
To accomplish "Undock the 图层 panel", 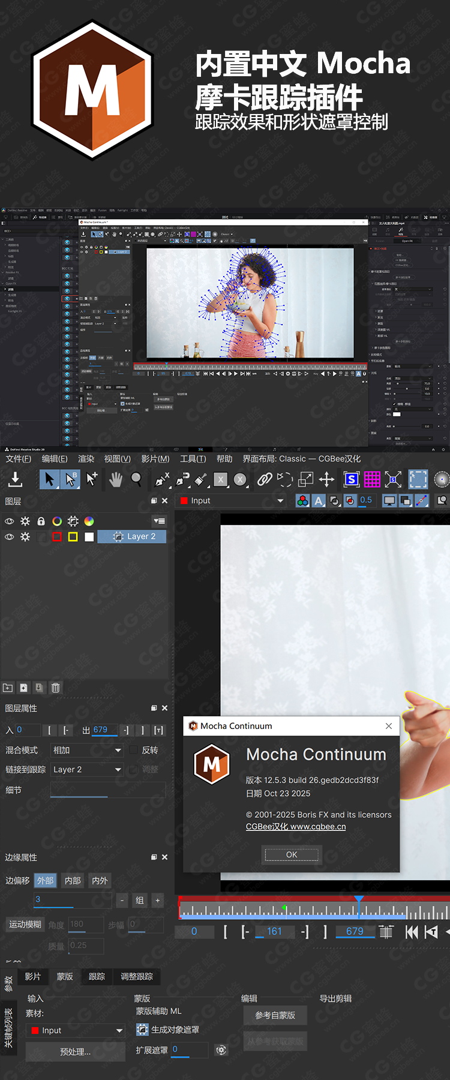I will [x=154, y=500].
